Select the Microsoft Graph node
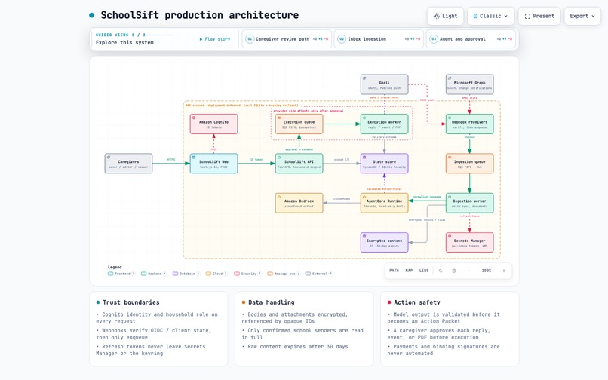Image resolution: width=608 pixels, height=380 pixels. coord(469,84)
